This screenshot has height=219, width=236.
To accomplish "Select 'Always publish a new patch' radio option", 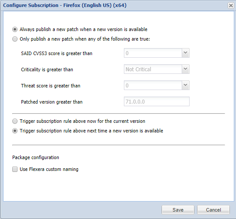I will (15, 29).
